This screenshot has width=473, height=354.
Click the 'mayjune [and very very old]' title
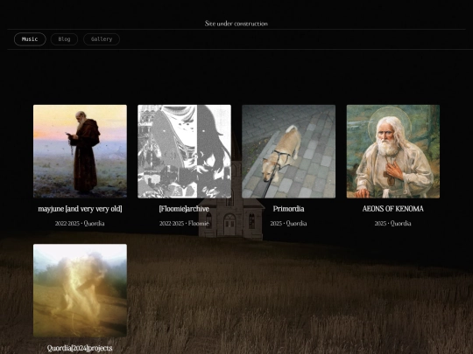[80, 209]
